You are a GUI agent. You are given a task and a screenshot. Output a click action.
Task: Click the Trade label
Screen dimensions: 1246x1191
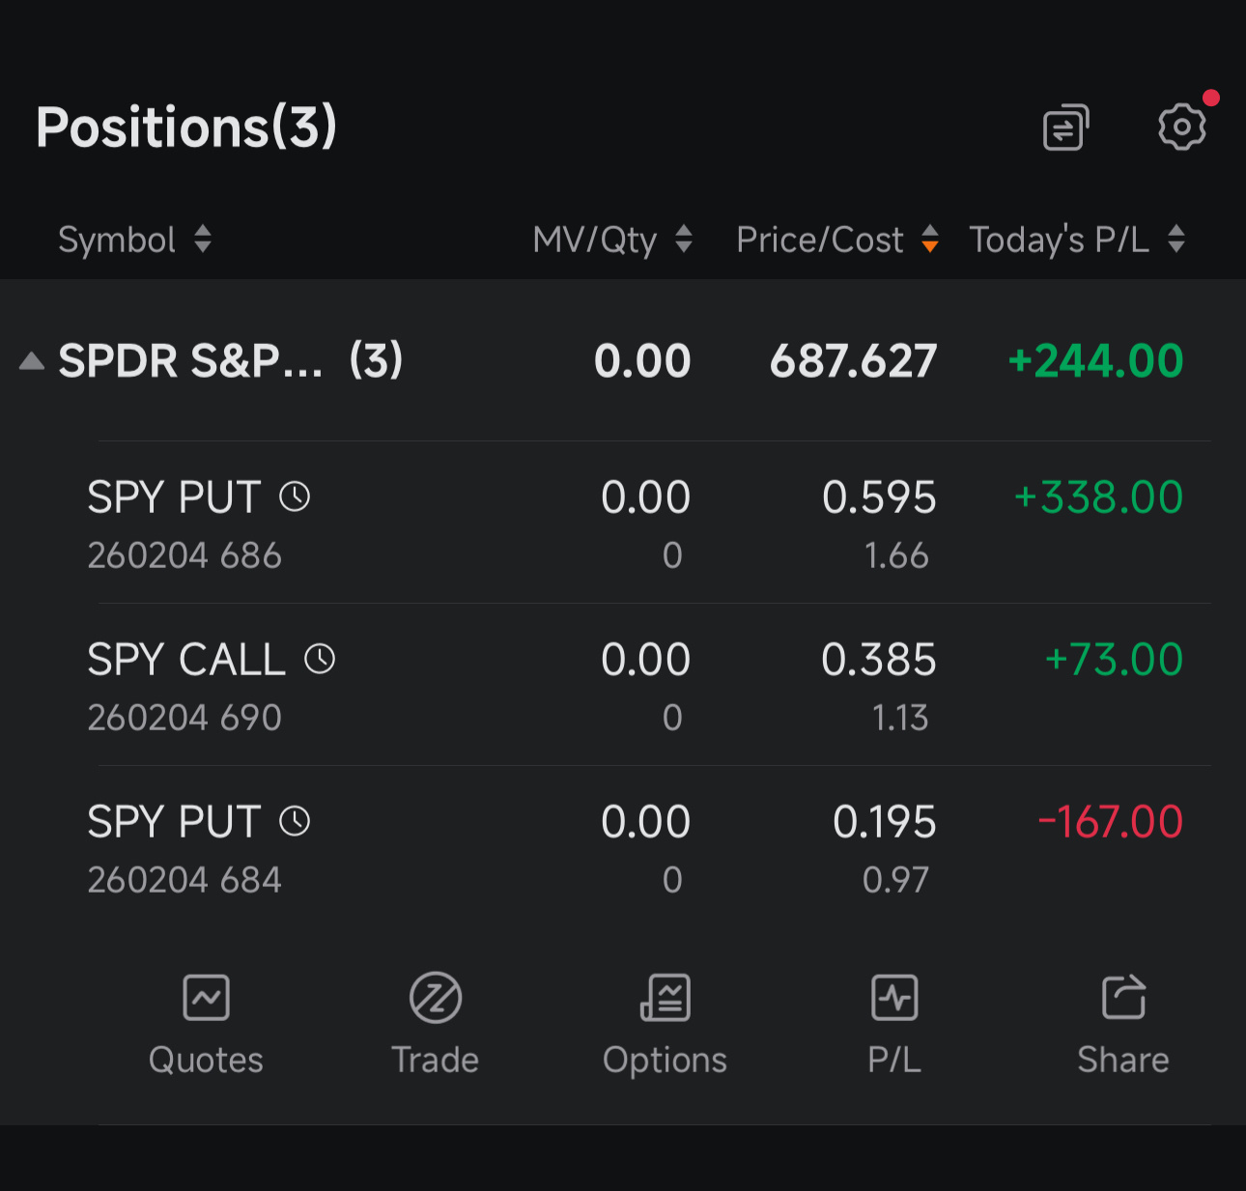click(x=436, y=1060)
